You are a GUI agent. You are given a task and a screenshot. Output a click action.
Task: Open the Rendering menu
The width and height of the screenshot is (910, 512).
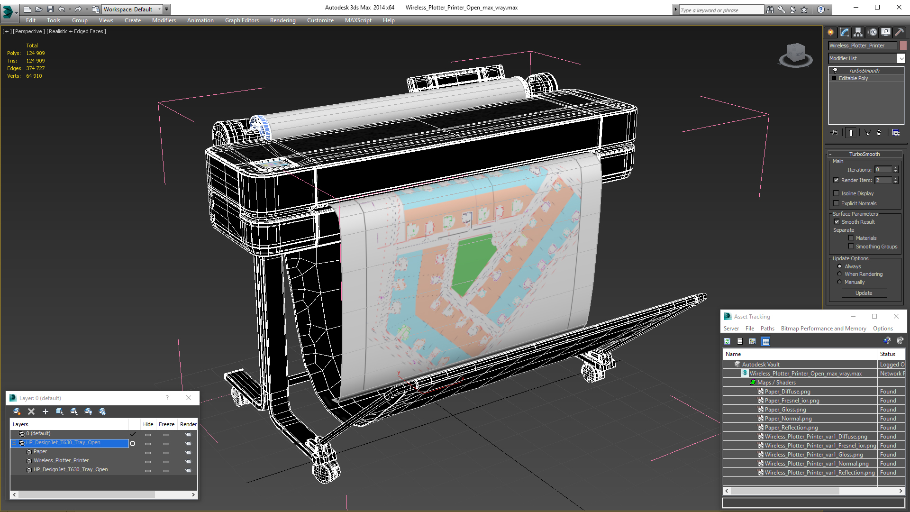[x=282, y=20]
